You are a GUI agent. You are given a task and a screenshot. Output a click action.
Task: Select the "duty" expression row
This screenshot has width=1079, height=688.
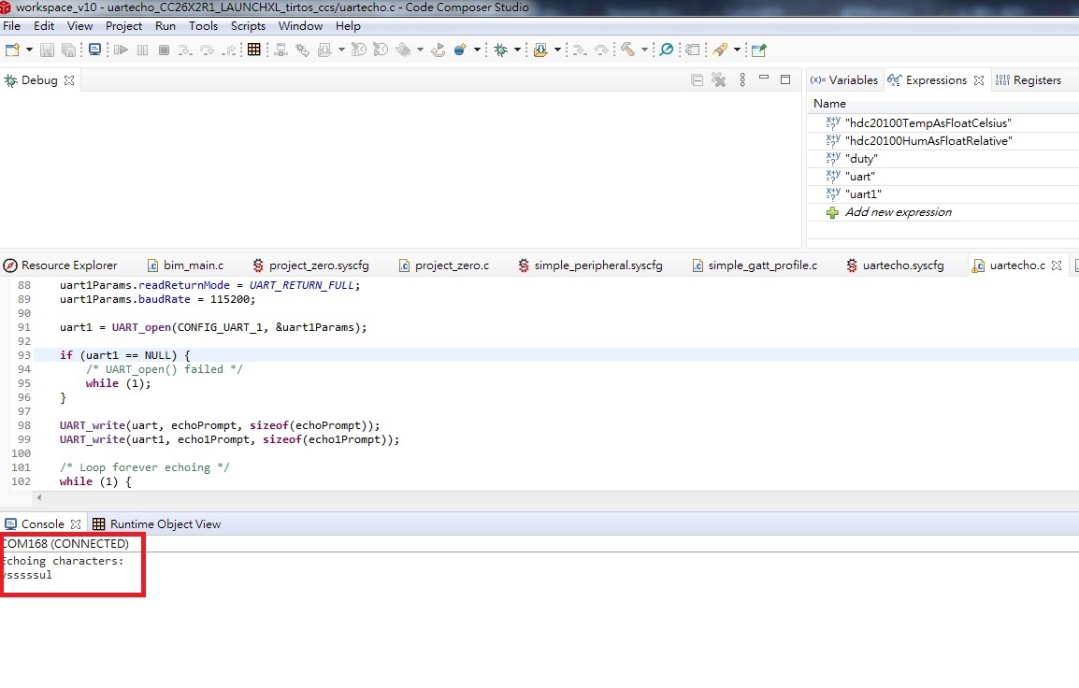click(861, 159)
